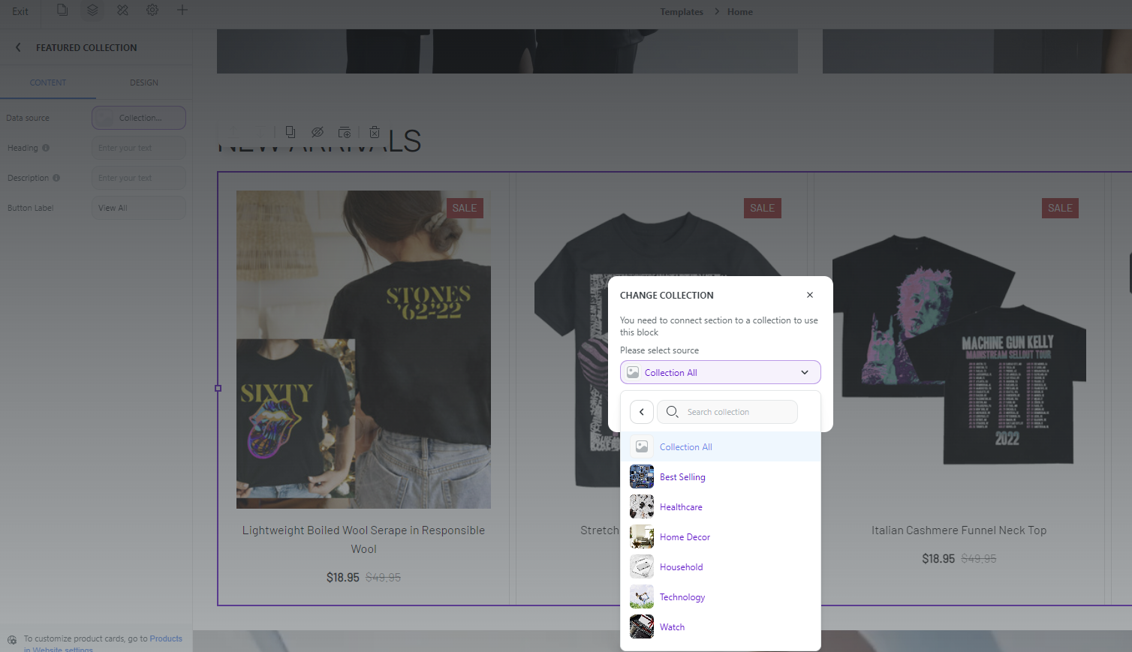The width and height of the screenshot is (1132, 652).
Task: Click the Exit button
Action: (20, 11)
